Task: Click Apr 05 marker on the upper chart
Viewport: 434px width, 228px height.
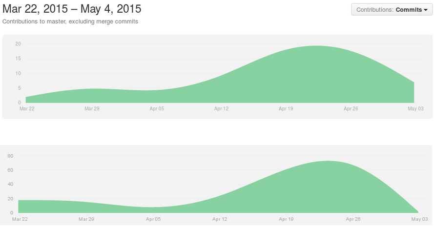Action: [157, 108]
